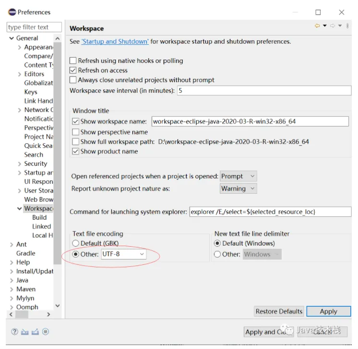Image resolution: width=358 pixels, height=349 pixels.
Task: Click the workspace save interval field
Action: [x=264, y=90]
